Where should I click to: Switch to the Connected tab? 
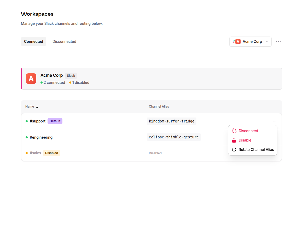[x=33, y=42]
